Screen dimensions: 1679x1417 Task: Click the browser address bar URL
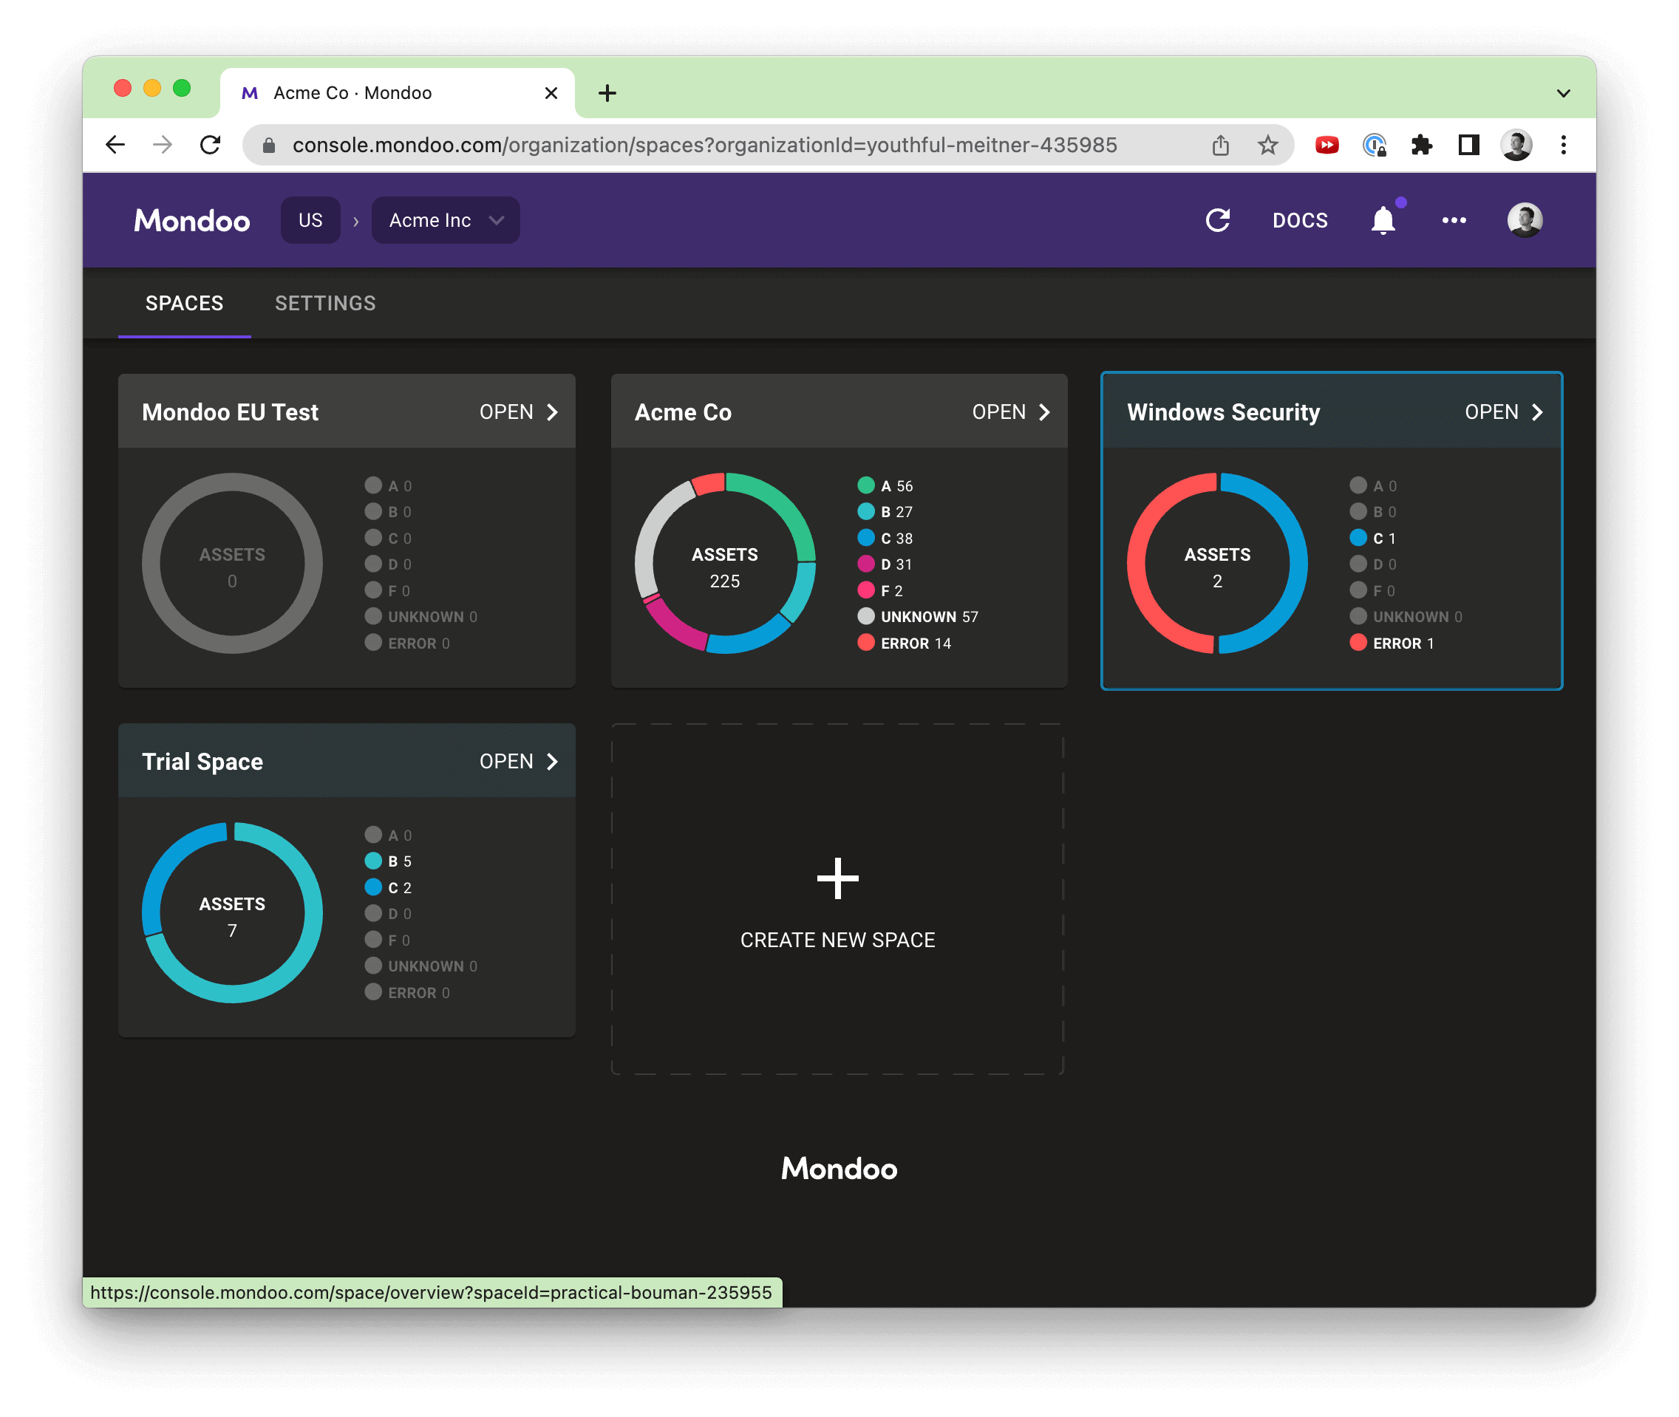click(x=704, y=146)
